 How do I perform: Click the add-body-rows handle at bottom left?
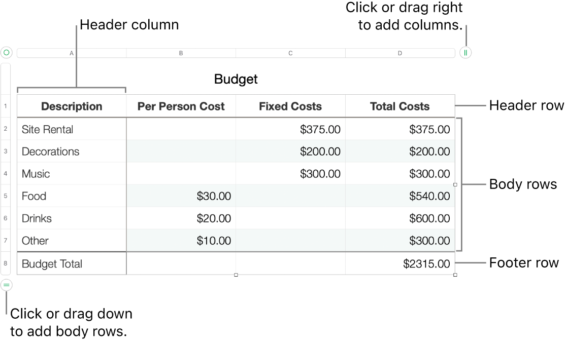(x=6, y=285)
